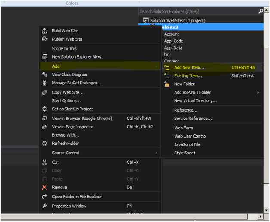Click the New Solution Explorer View icon
This screenshot has width=270, height=222.
tap(44, 57)
